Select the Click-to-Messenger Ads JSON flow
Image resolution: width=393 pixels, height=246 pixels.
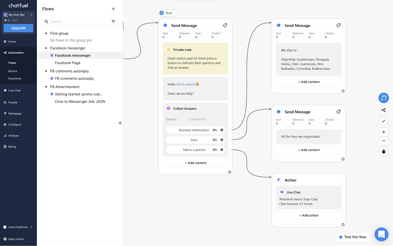80,101
